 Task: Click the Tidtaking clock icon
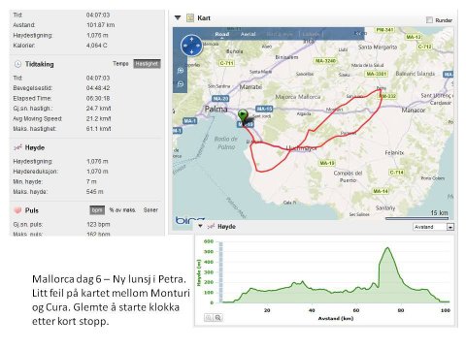(x=17, y=64)
